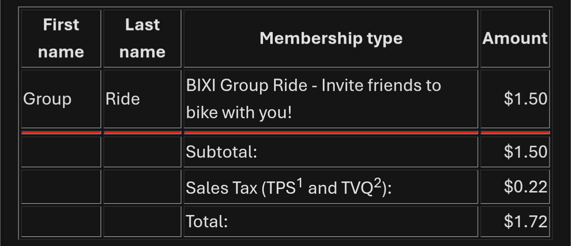Select the "Total:" label cell
The image size is (571, 246).
coord(207,221)
